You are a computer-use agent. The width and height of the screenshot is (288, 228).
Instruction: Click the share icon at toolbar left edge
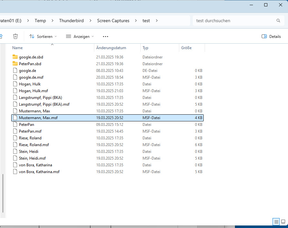point(1,36)
